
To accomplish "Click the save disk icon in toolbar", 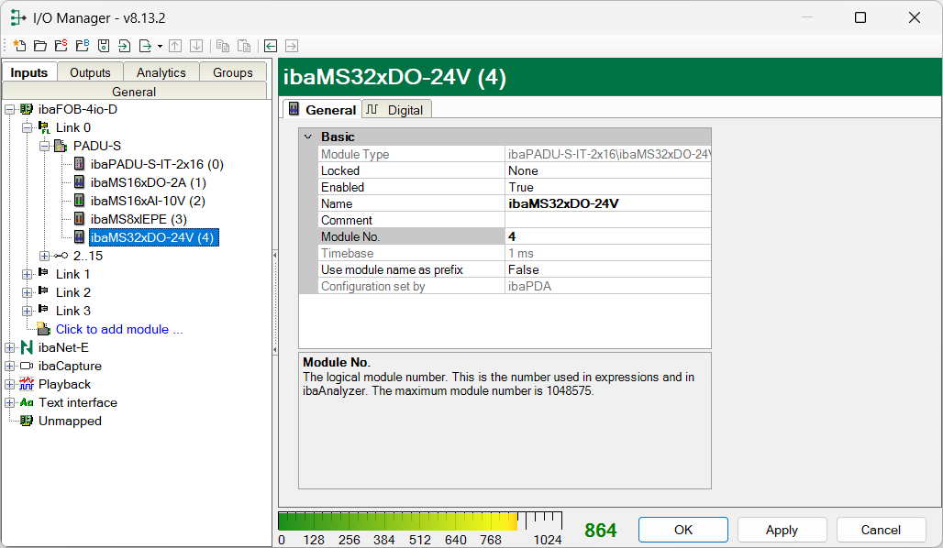I will (104, 46).
